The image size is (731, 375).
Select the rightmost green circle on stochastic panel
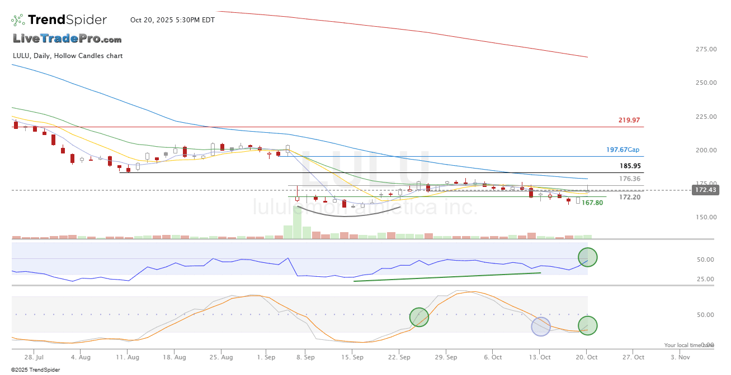(587, 325)
